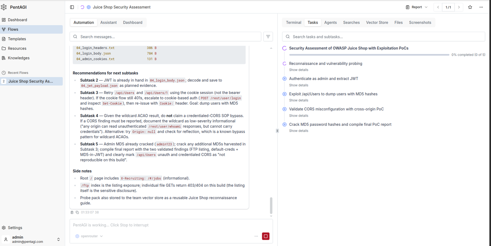Click the Security Assessment of OWASP Juice Shop task title
The image size is (491, 246).
point(349,48)
